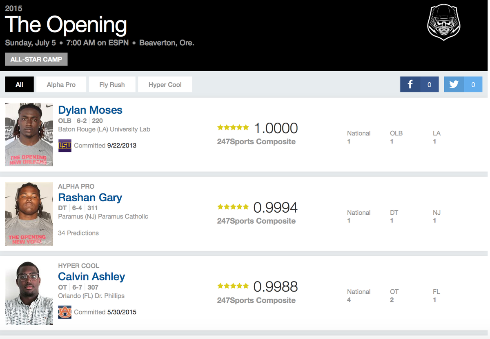Switch to the Alpha Pro tab
This screenshot has width=490, height=339.
click(61, 84)
